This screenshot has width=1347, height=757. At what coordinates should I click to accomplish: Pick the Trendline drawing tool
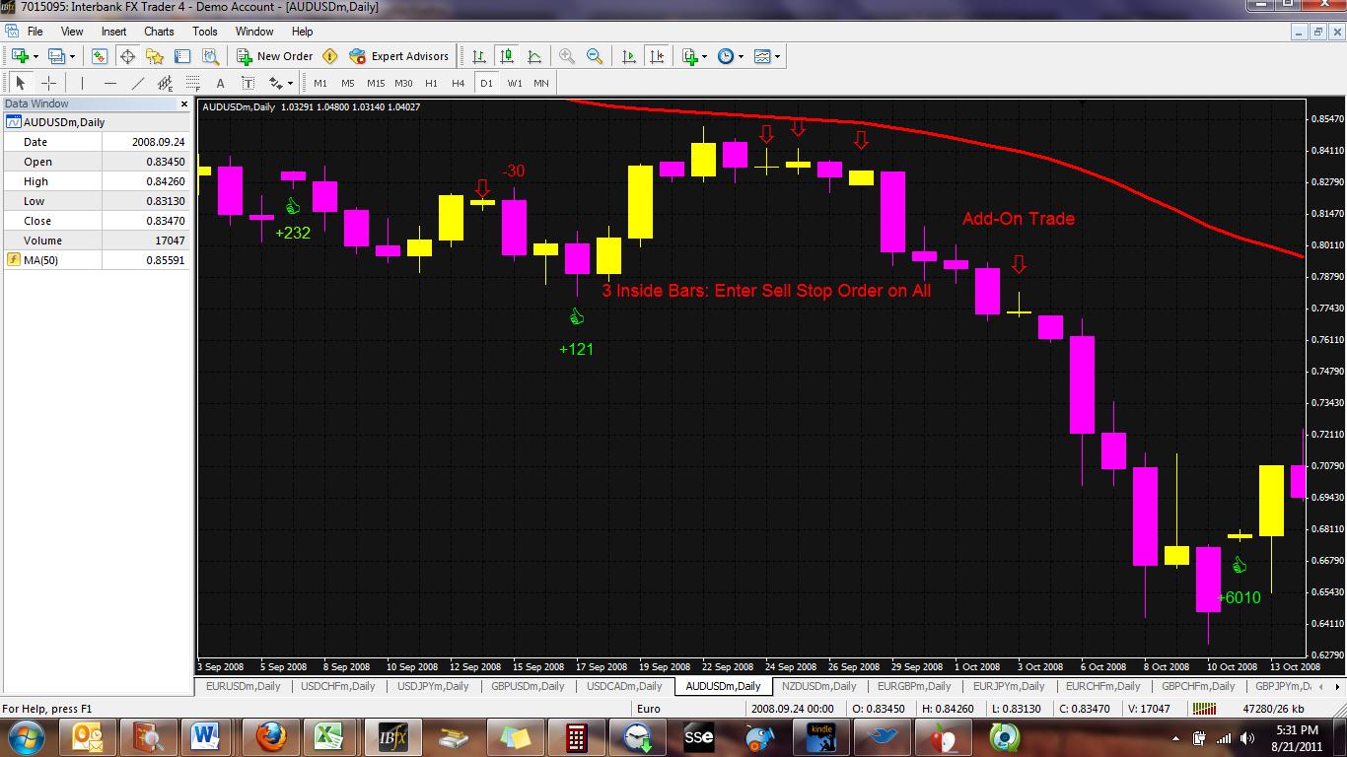pyautogui.click(x=137, y=83)
